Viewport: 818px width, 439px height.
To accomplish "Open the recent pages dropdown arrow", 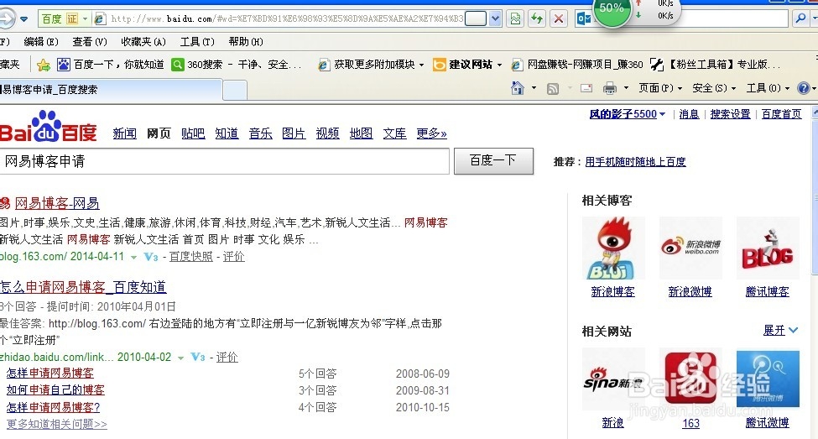I will point(24,19).
